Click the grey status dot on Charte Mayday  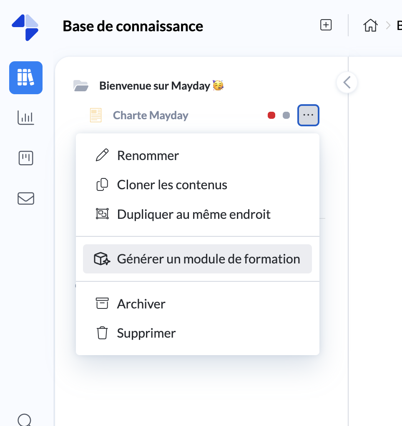pyautogui.click(x=286, y=115)
